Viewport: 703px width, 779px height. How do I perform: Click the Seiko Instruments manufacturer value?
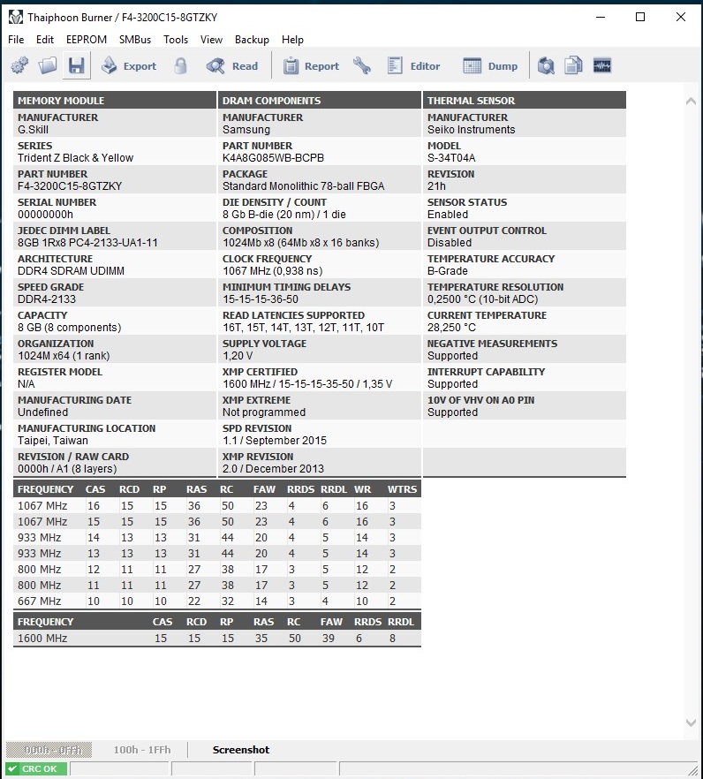(x=471, y=130)
